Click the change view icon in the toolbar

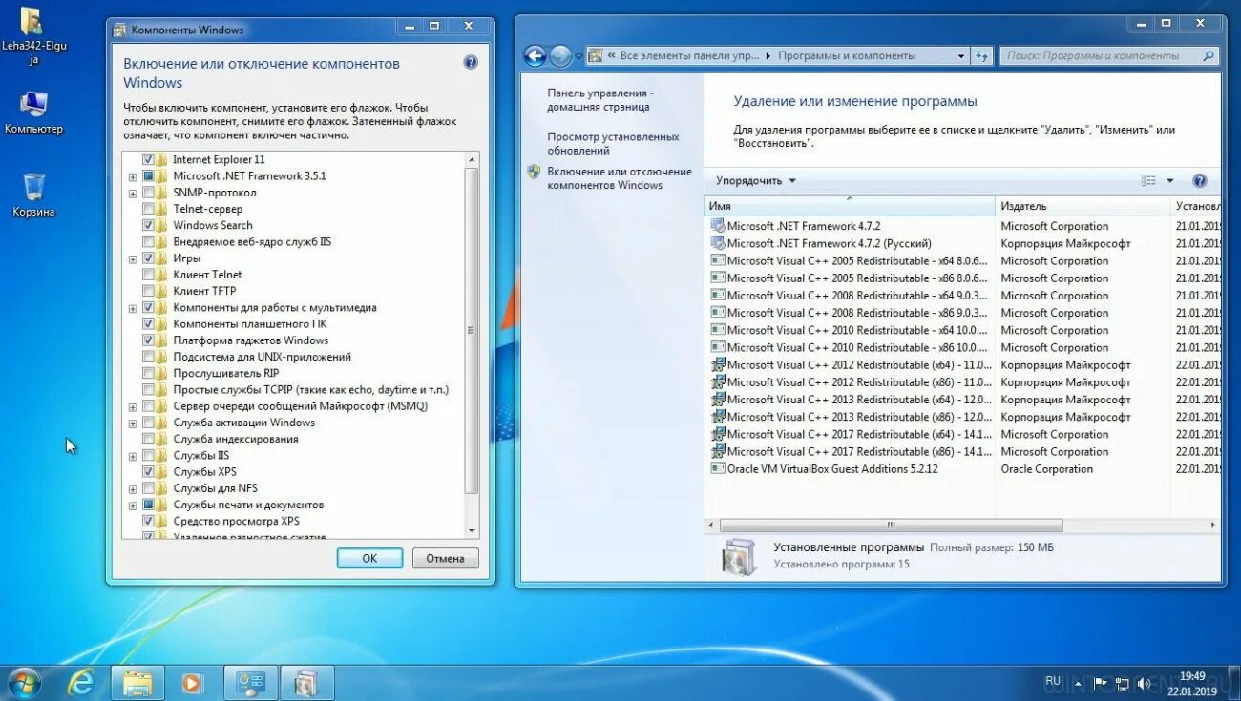[1149, 180]
